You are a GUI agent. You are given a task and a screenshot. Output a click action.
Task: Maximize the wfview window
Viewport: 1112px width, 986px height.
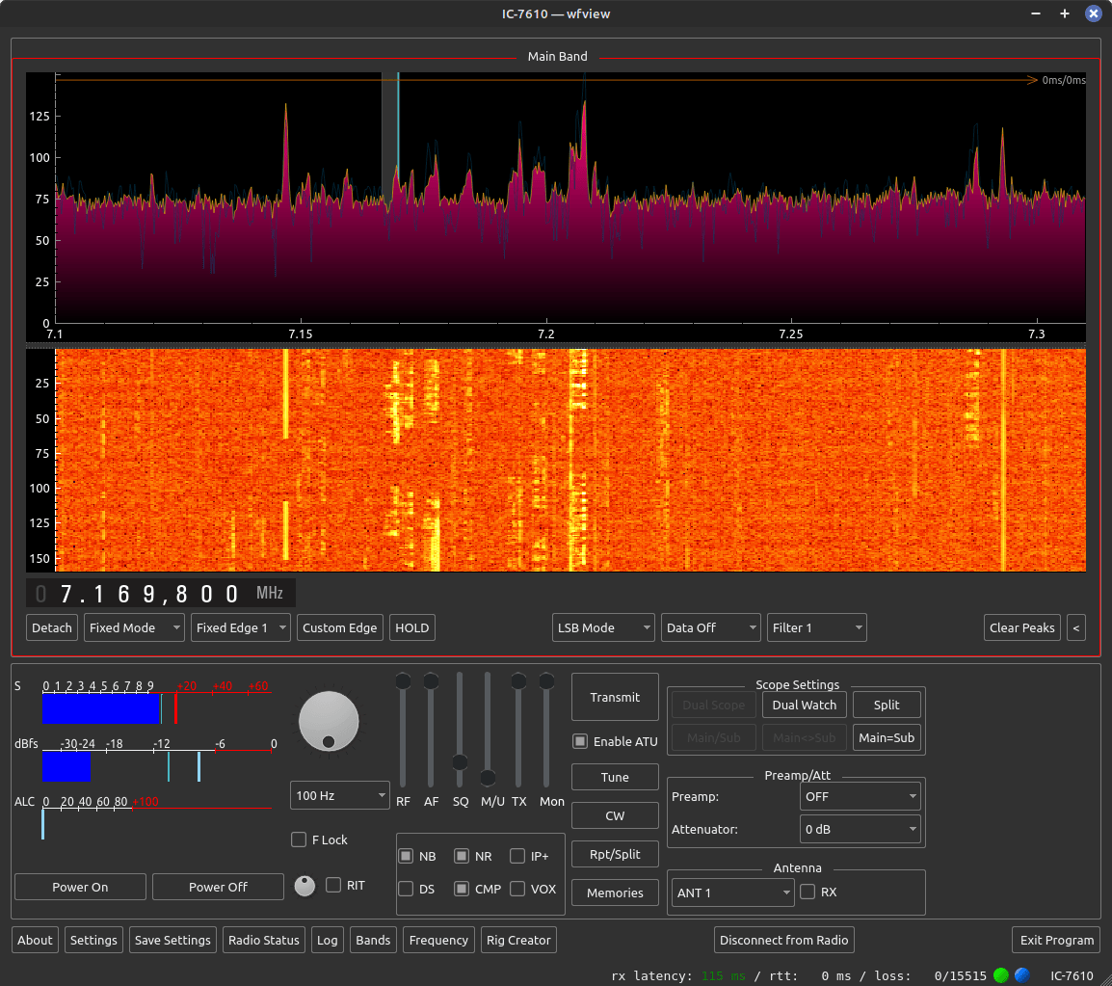pyautogui.click(x=1065, y=13)
